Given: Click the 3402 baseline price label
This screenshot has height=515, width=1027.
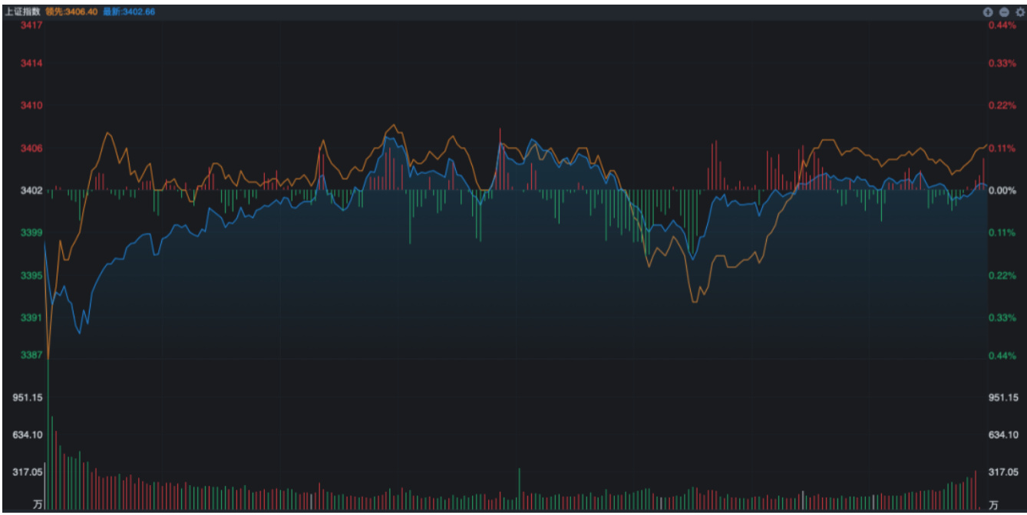Looking at the screenshot, I should click(31, 190).
